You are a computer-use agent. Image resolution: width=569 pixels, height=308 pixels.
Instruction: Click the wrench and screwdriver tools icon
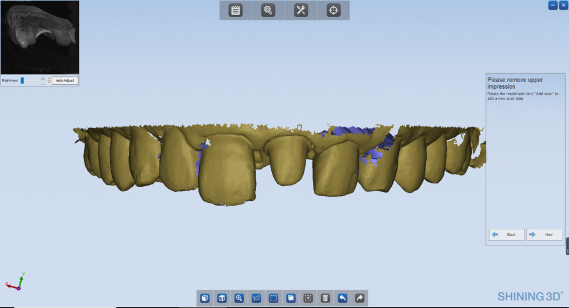301,11
